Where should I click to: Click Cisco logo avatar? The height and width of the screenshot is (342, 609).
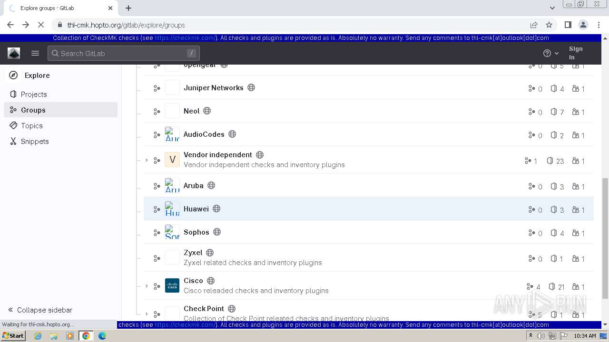[x=172, y=285]
